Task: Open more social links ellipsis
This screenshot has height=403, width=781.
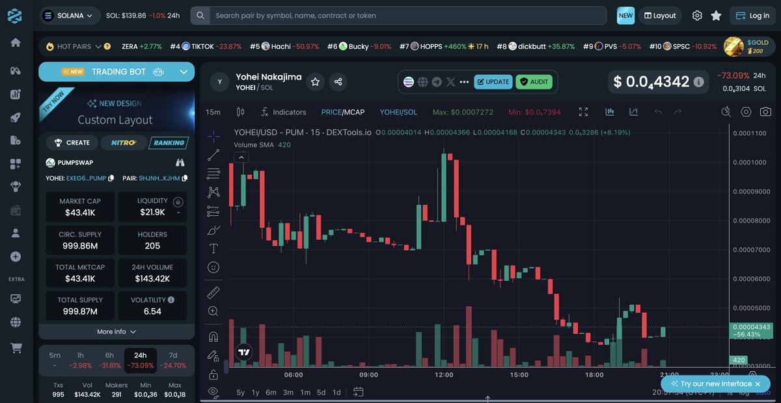Action: [464, 82]
